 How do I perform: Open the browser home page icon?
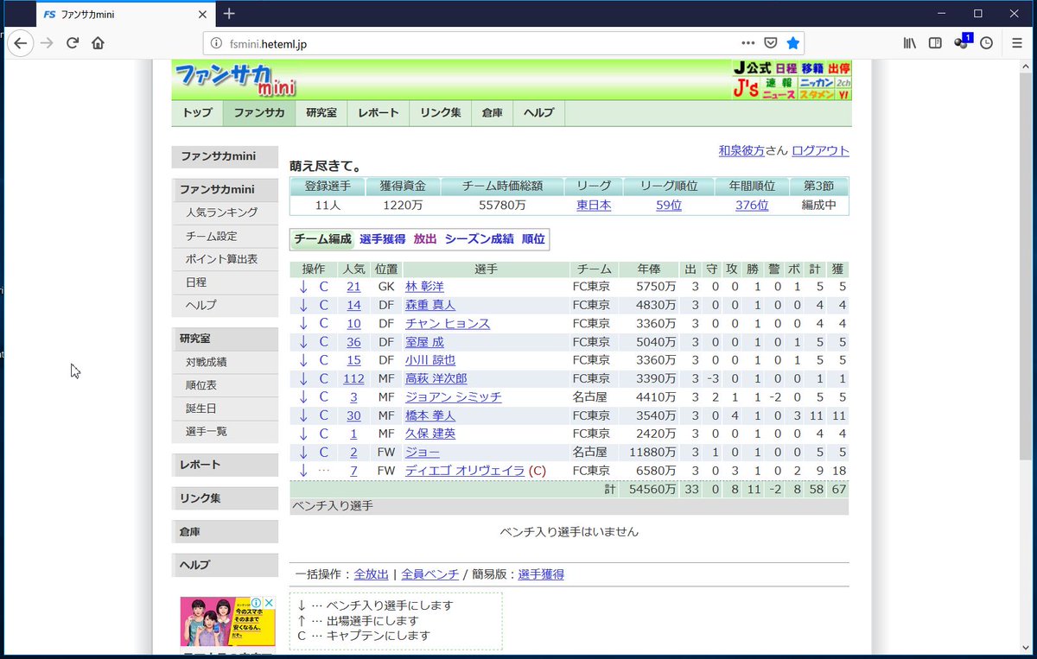pos(98,43)
